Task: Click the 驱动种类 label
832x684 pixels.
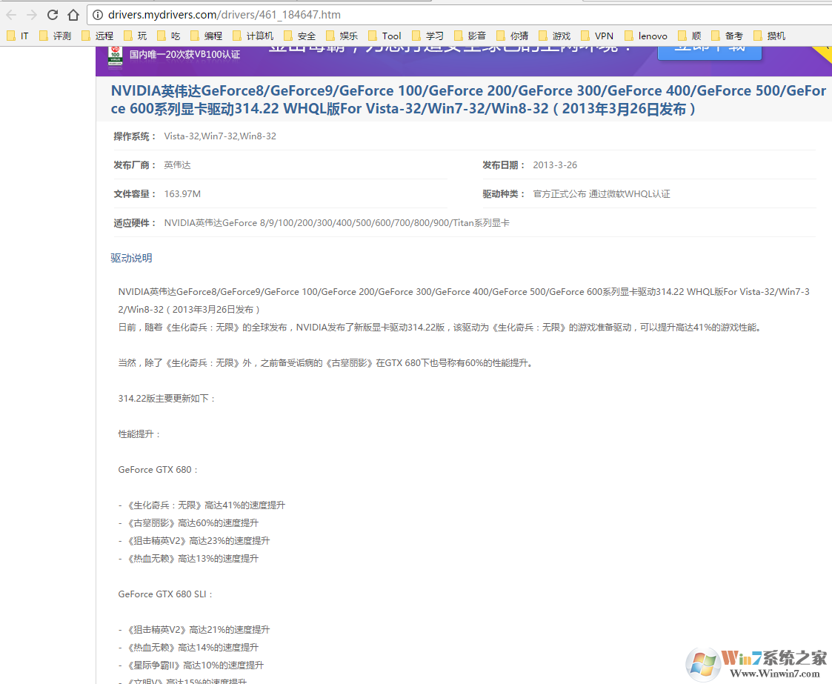Action: point(504,193)
